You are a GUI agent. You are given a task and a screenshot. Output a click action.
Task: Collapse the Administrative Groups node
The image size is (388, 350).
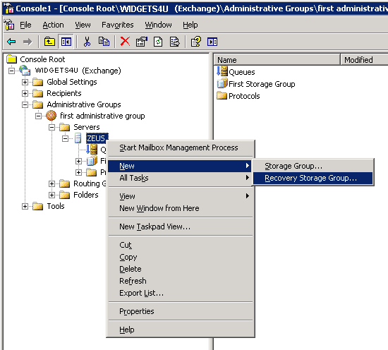coord(25,104)
